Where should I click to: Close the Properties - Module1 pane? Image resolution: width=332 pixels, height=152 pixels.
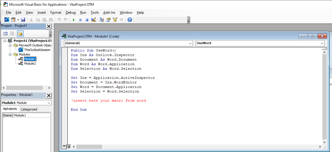click(49, 96)
